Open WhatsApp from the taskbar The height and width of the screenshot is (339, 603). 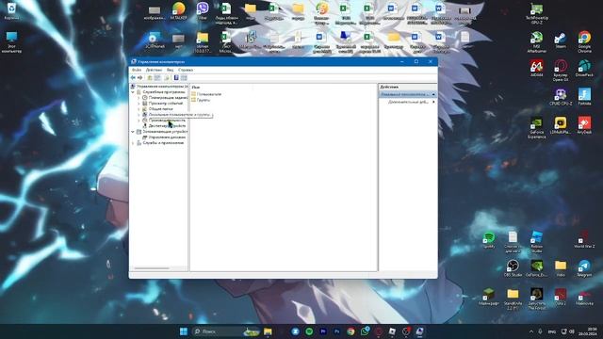[365, 331]
